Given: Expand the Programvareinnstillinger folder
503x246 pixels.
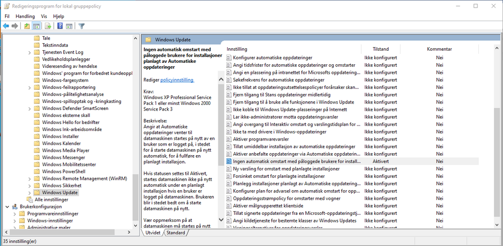Looking at the screenshot, I should [x=14, y=213].
